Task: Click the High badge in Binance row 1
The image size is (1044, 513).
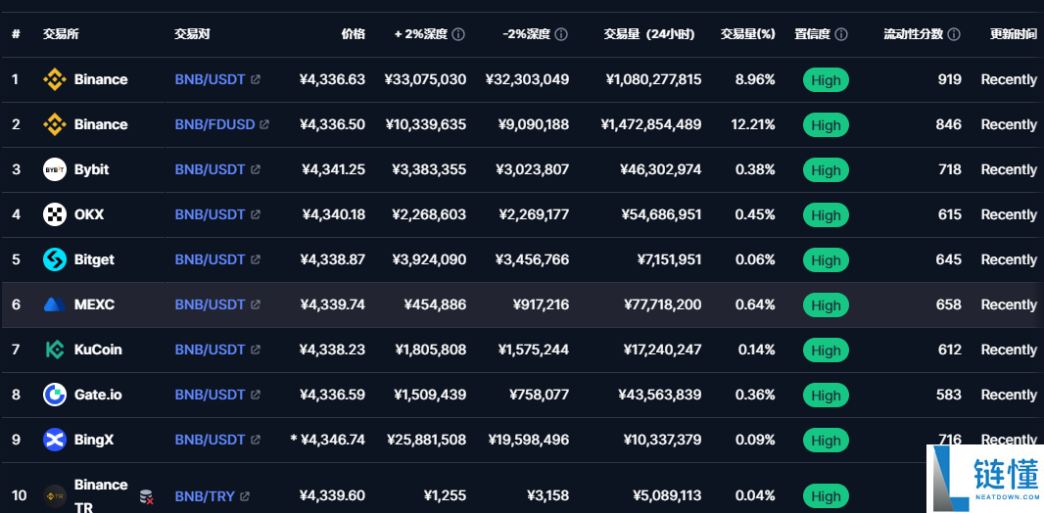Action: pyautogui.click(x=826, y=80)
